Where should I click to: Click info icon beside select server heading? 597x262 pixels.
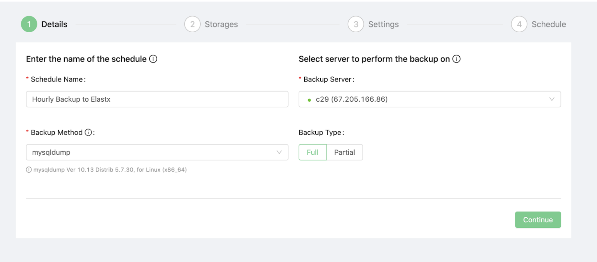tap(456, 59)
